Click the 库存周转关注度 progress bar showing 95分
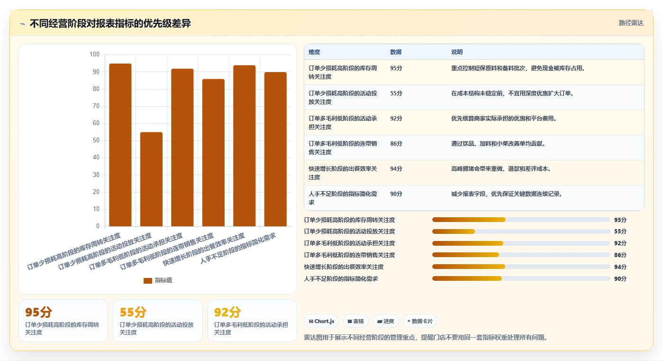Screen dimensions: 663x361 (521, 220)
